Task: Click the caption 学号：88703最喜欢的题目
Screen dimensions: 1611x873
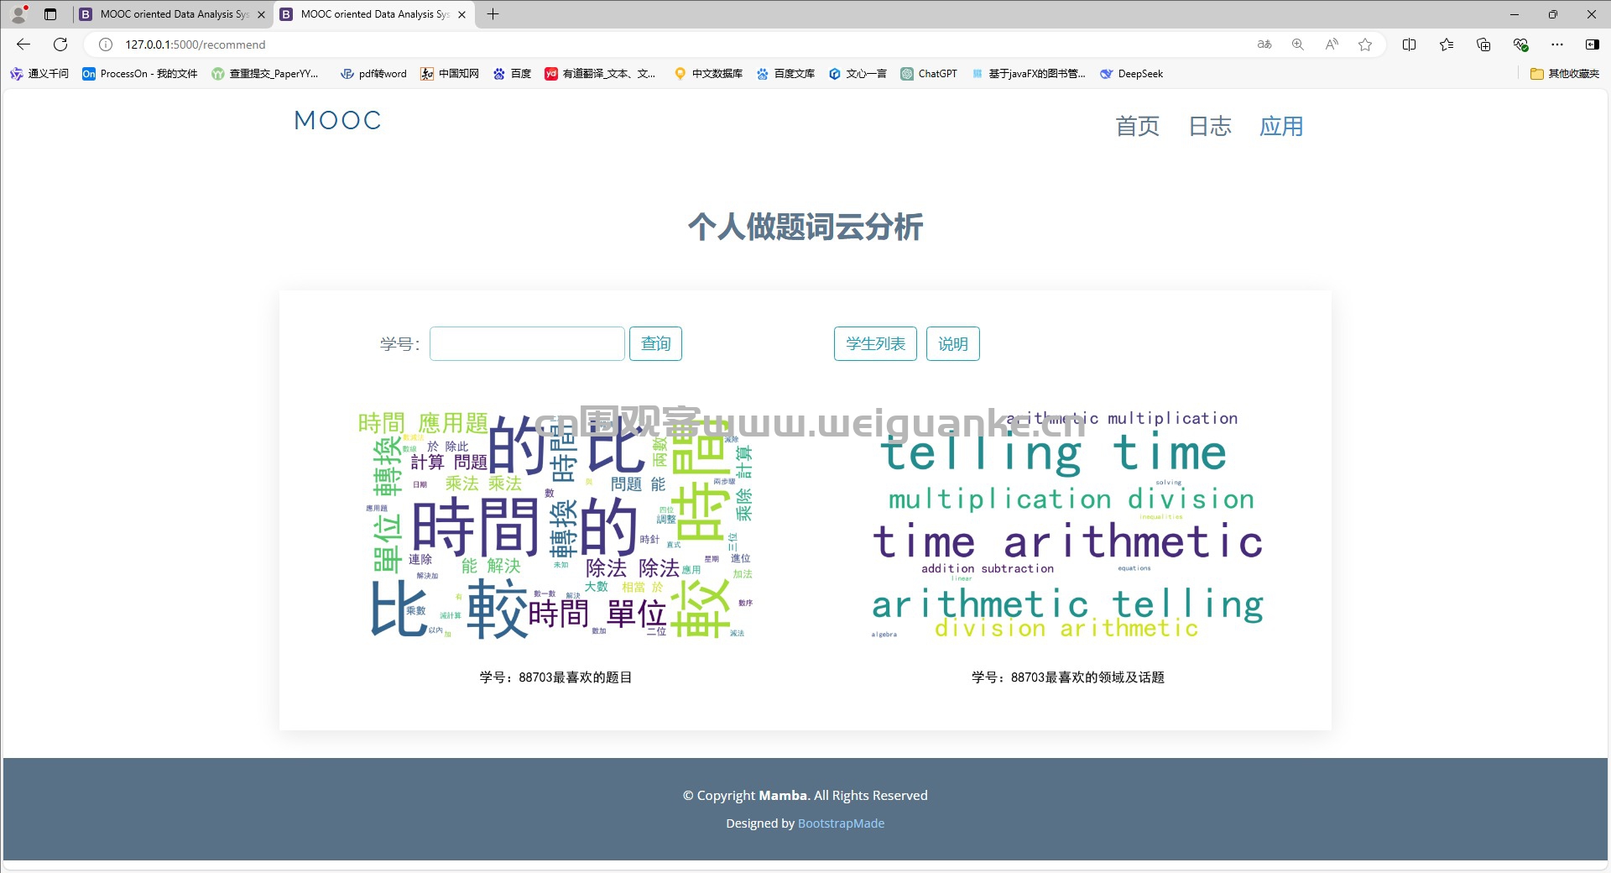Action: (x=555, y=677)
